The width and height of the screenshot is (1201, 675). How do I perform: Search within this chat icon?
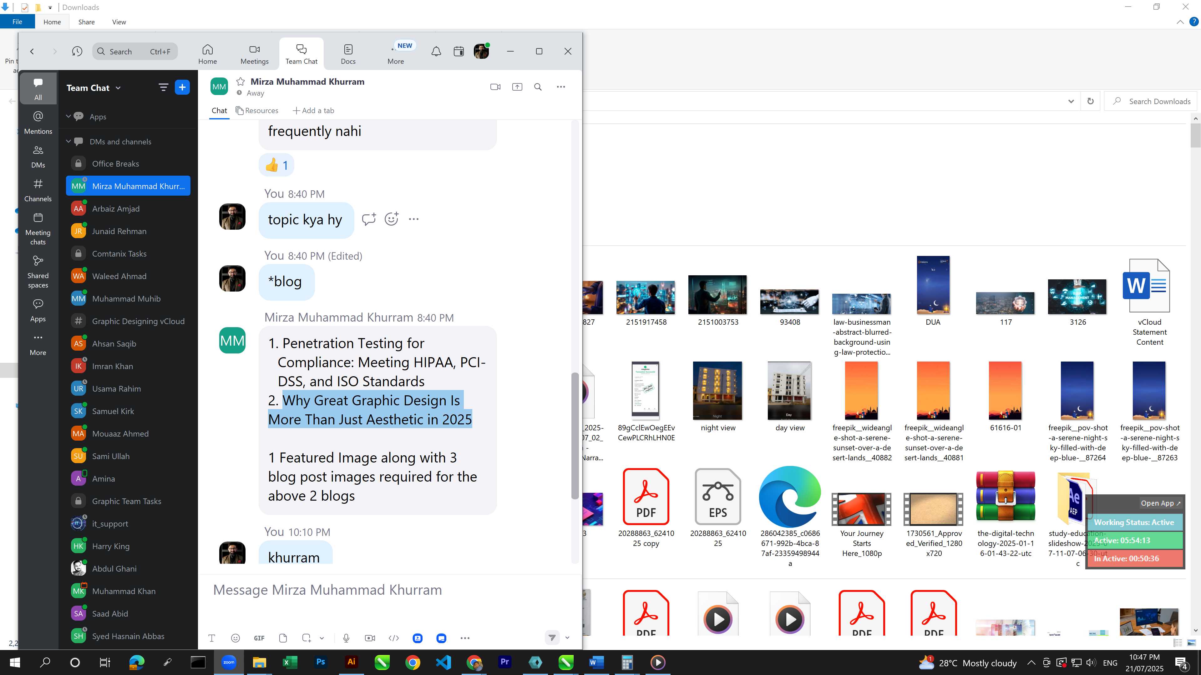coord(538,87)
